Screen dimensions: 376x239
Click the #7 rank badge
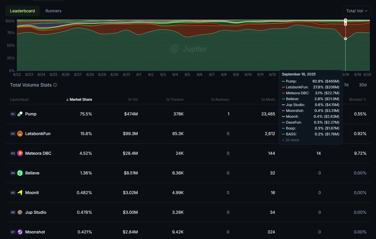(13, 232)
